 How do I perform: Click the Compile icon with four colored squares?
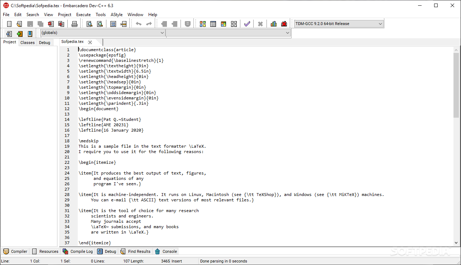[x=203, y=24]
